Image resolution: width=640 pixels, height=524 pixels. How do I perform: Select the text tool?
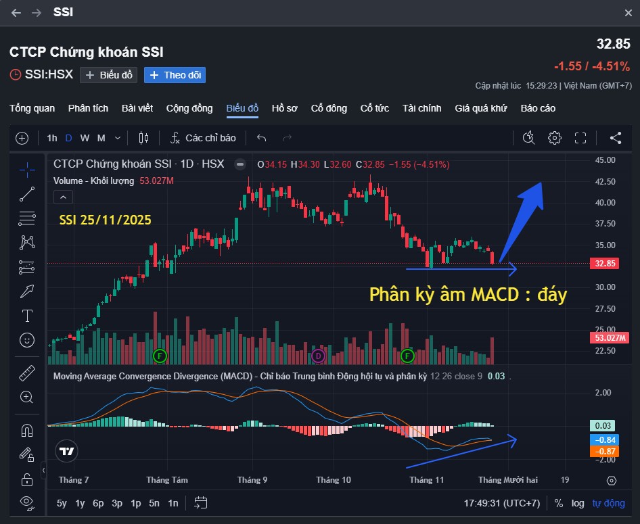(27, 316)
